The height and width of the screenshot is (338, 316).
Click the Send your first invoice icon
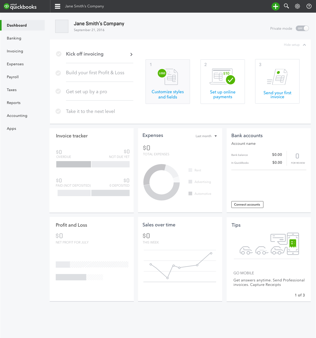point(277,77)
